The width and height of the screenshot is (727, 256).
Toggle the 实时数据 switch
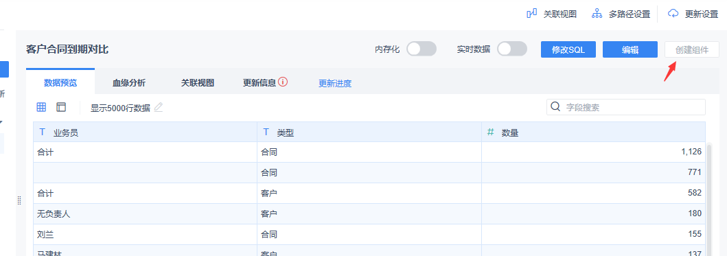tap(512, 49)
